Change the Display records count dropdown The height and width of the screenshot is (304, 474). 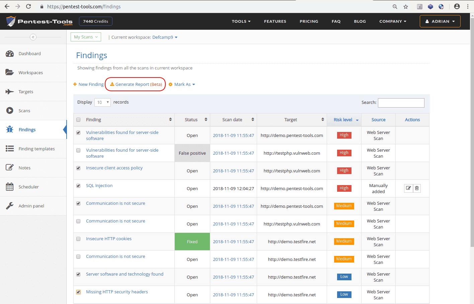point(102,102)
